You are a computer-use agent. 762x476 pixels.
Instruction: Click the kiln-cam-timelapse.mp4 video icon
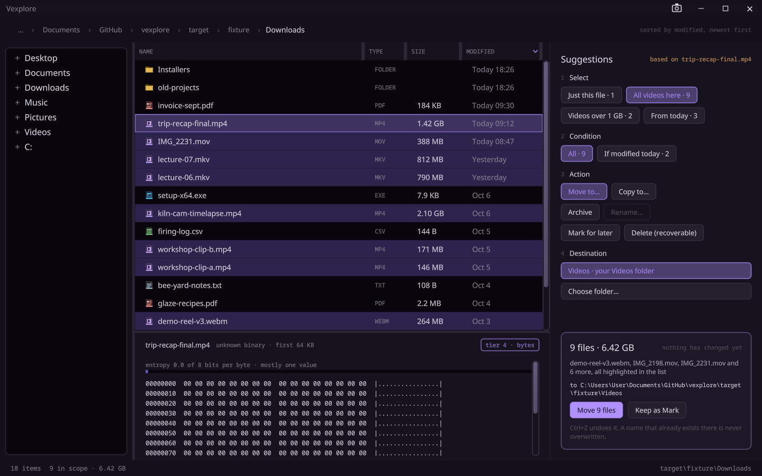coord(149,214)
